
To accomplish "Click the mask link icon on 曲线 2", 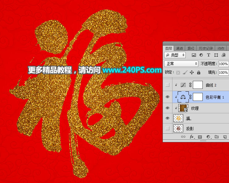I will 190,85.
